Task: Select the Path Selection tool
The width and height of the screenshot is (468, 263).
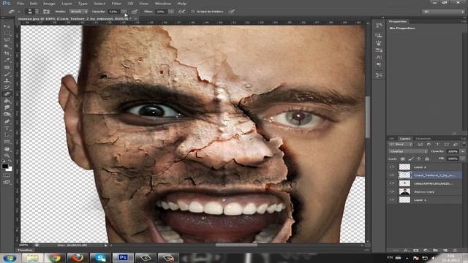Action: [x=7, y=135]
